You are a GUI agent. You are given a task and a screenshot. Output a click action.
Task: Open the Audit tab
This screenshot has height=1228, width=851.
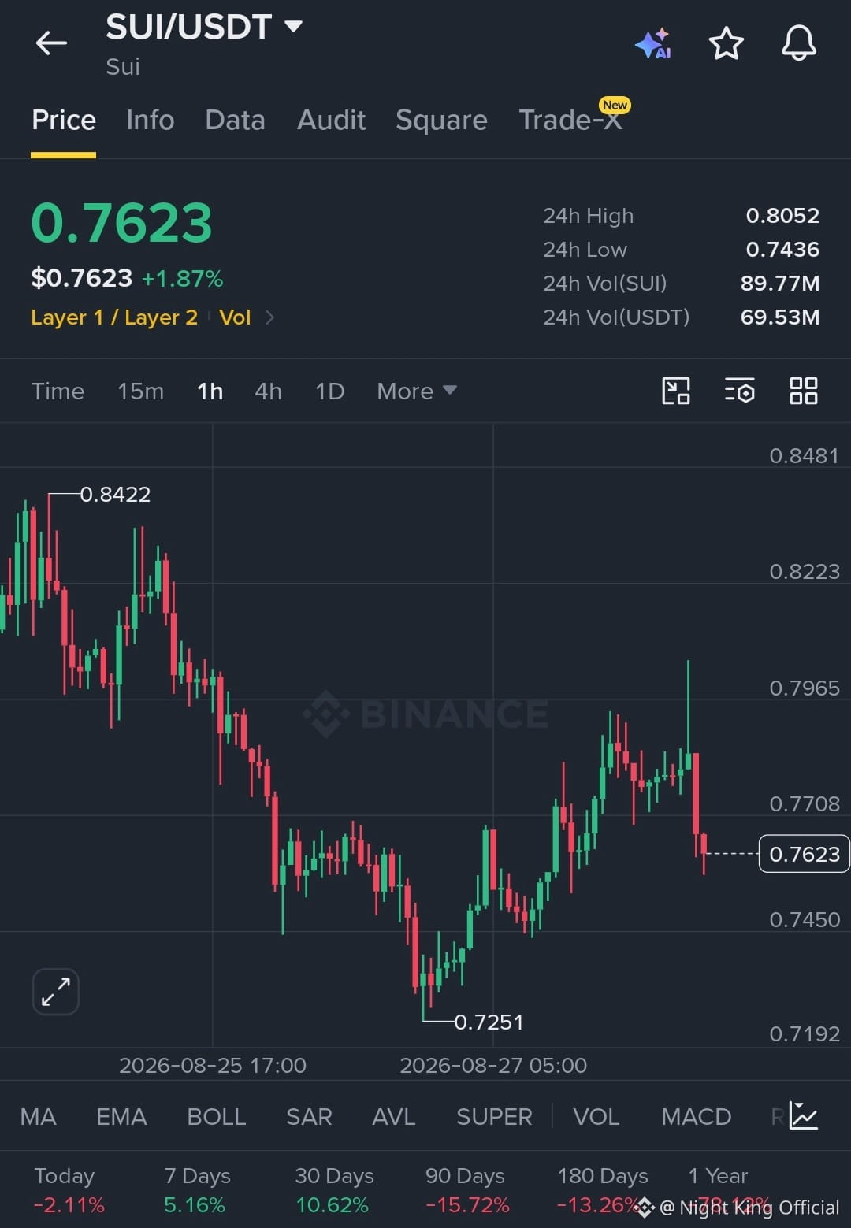coord(331,120)
